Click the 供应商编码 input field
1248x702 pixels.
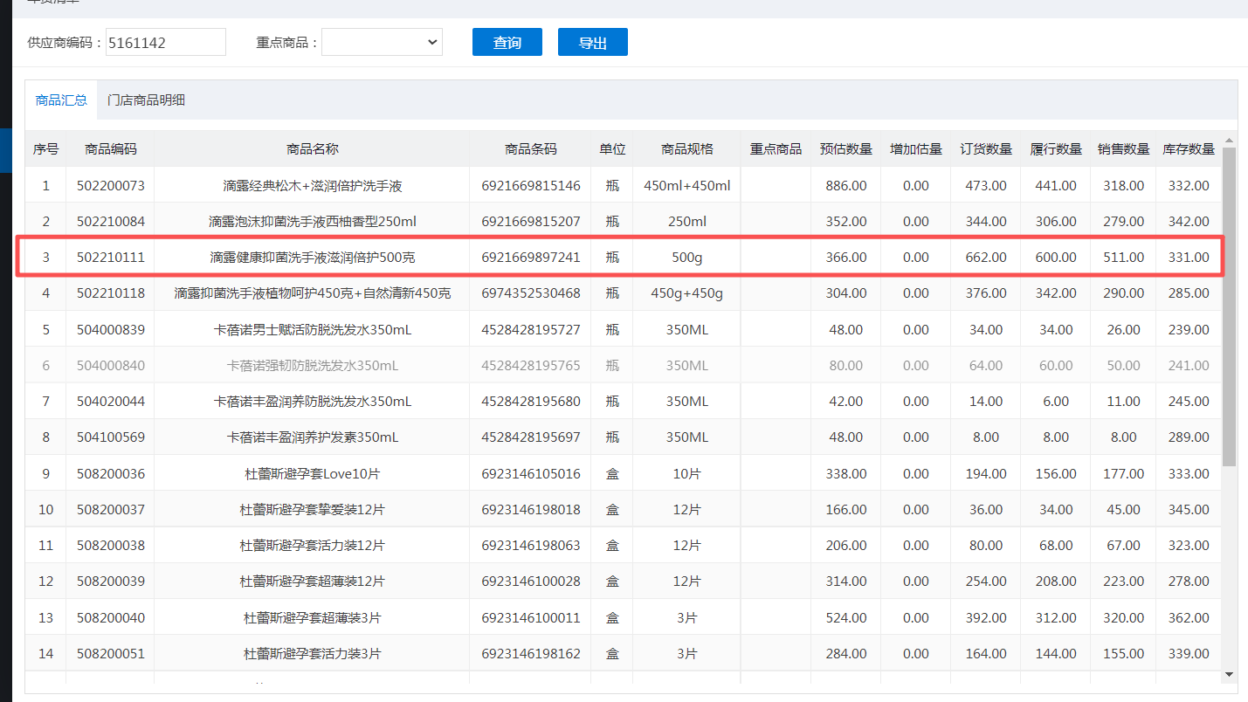[x=165, y=42]
